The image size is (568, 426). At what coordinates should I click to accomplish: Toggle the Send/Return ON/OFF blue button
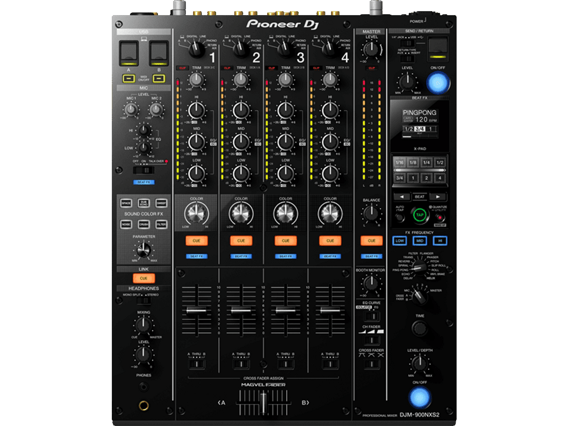pyautogui.click(x=438, y=83)
